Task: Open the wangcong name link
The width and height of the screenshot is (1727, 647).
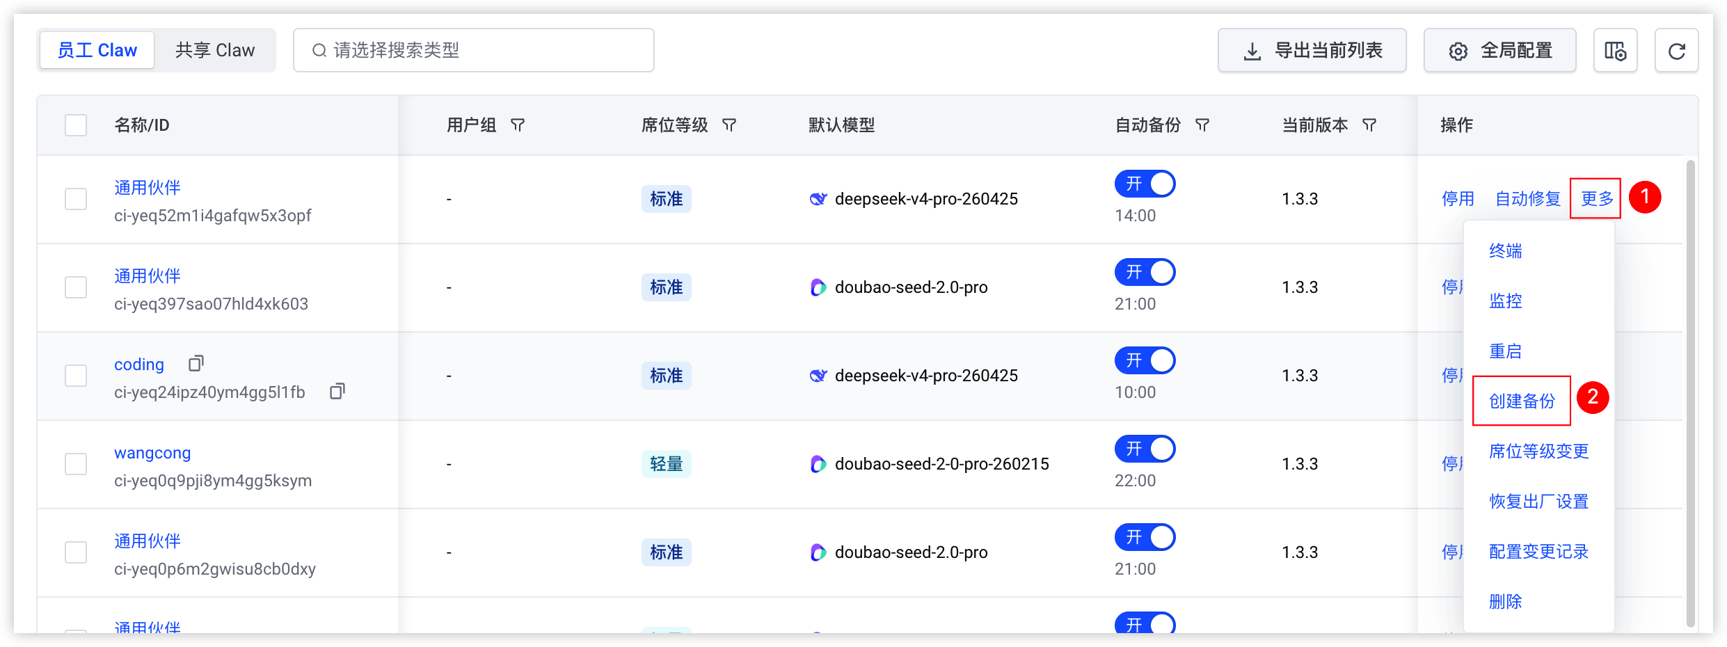Action: 152,453
